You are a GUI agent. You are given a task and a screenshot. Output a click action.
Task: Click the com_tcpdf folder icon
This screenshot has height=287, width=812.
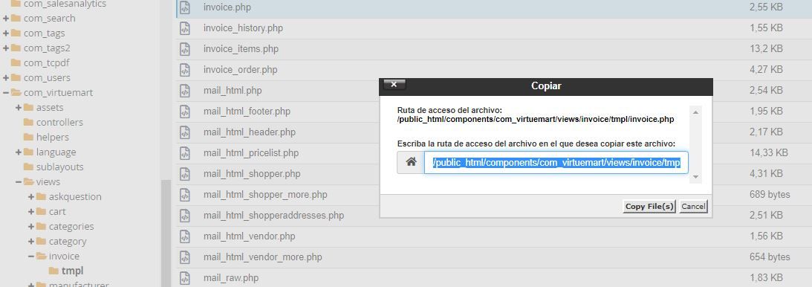point(16,62)
